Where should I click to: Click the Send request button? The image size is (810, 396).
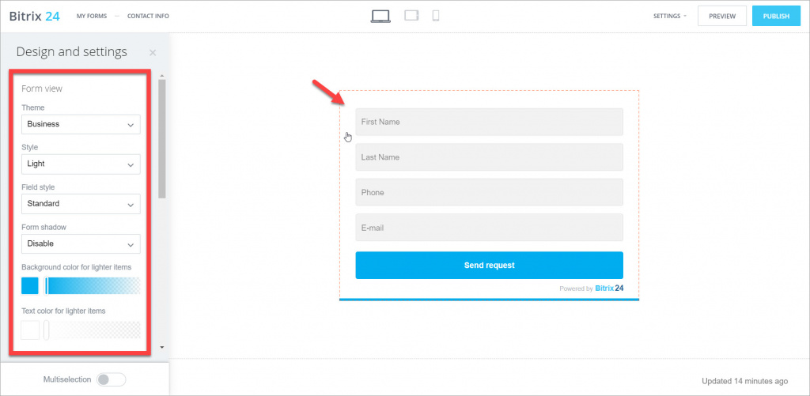pyautogui.click(x=489, y=266)
